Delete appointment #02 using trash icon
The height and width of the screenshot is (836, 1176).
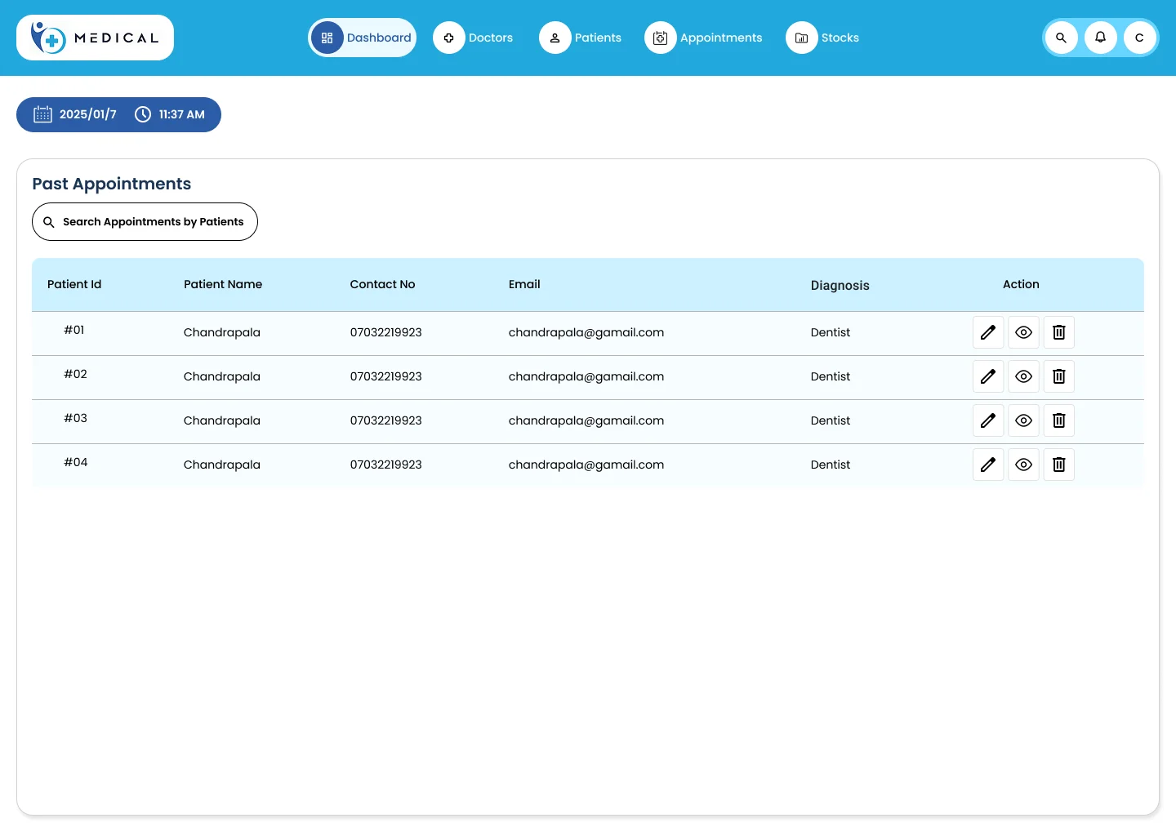pos(1058,376)
